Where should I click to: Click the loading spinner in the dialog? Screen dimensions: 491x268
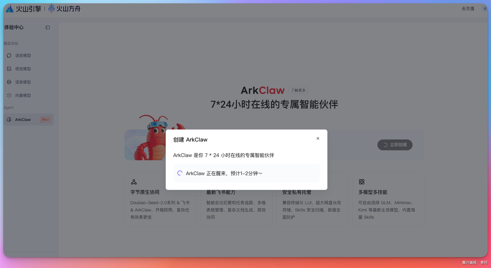(x=180, y=173)
